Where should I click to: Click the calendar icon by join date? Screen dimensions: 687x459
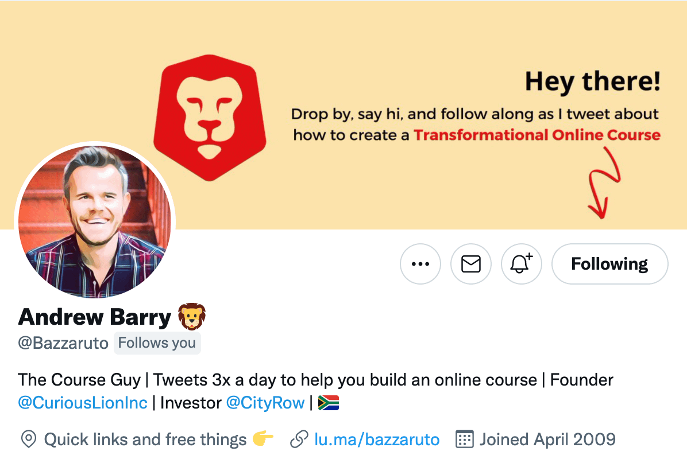(x=464, y=440)
